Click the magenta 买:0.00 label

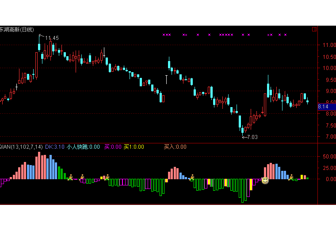pos(112,147)
